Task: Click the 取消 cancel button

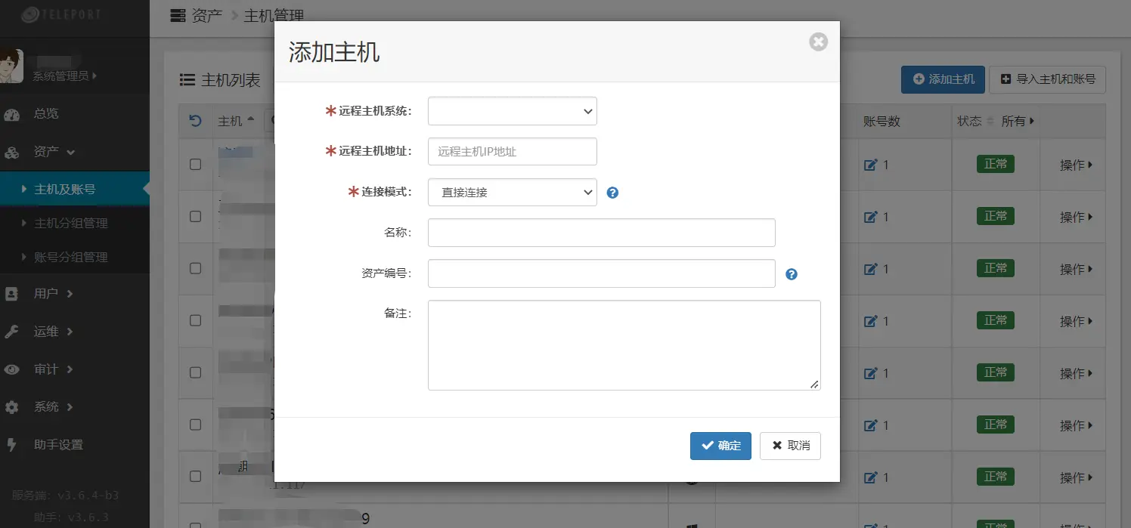Action: point(790,446)
